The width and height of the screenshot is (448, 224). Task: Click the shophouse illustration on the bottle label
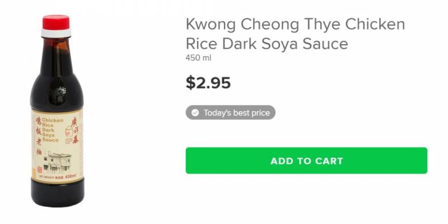58,160
